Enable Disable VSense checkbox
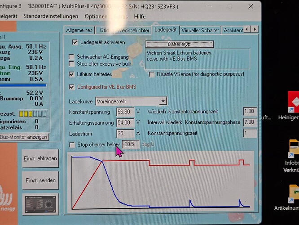The width and height of the screenshot is (299, 225). pos(152,74)
